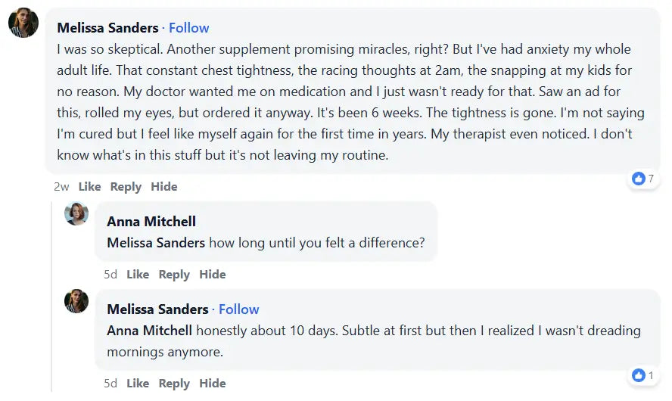
Task: Reply to Melissa's 10 days reply
Action: point(174,384)
